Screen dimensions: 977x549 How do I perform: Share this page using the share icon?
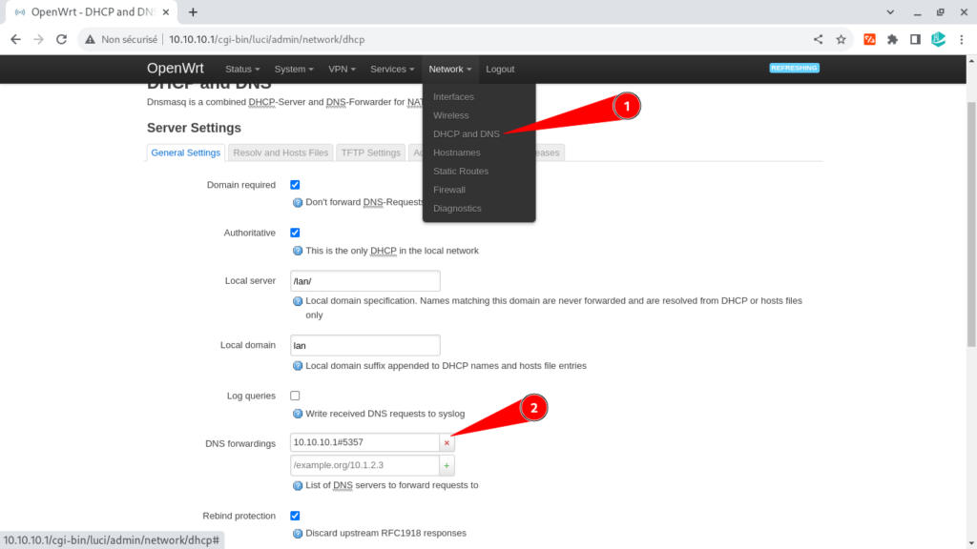tap(818, 39)
